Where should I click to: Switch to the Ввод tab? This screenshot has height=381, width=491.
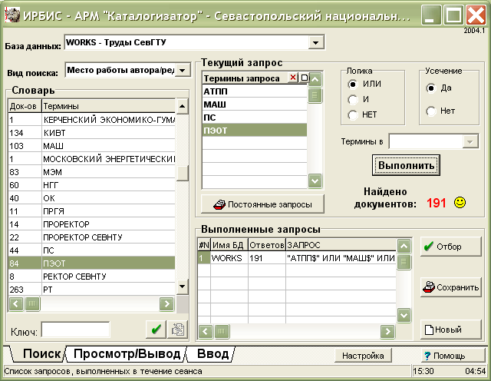(x=213, y=353)
